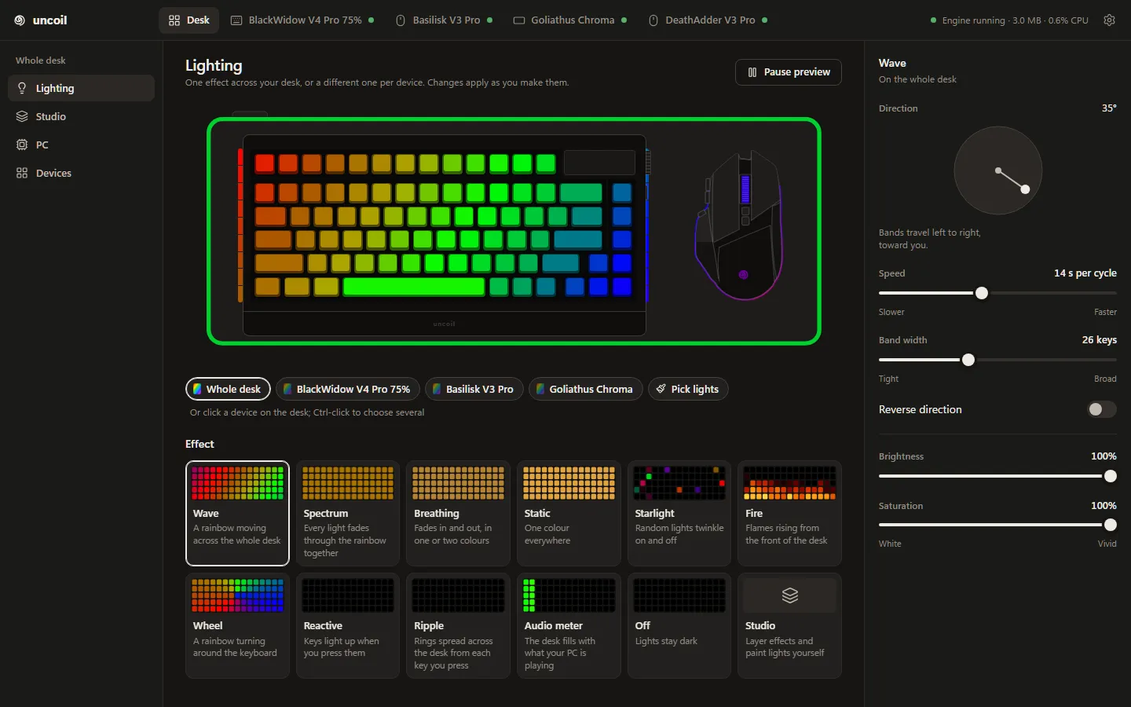The image size is (1131, 707).
Task: Click the Speed slider handle
Action: [982, 293]
